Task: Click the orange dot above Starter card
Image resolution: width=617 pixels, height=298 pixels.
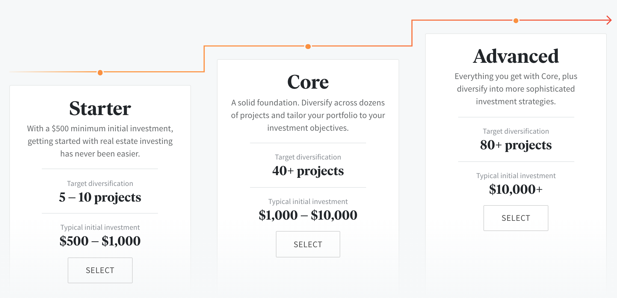Action: (x=100, y=72)
